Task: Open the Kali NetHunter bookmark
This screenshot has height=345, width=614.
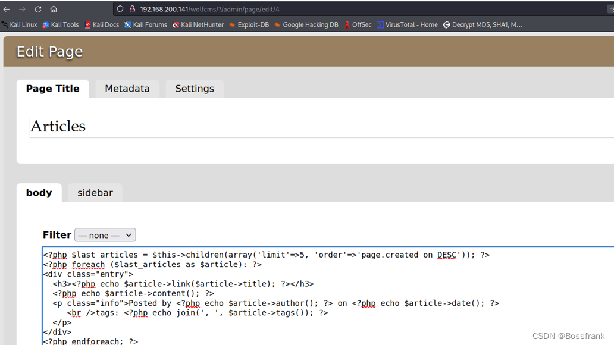Action: (x=198, y=24)
